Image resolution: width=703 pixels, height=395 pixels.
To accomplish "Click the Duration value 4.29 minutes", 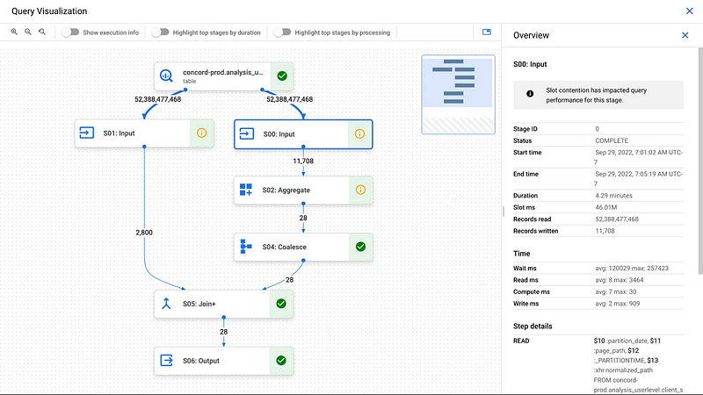I will click(613, 196).
